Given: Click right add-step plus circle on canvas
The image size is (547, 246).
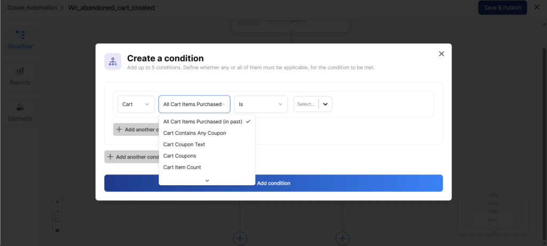Looking at the screenshot, I should (x=342, y=238).
